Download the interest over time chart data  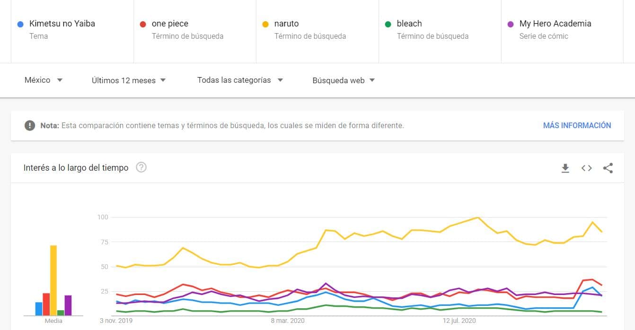tap(565, 168)
